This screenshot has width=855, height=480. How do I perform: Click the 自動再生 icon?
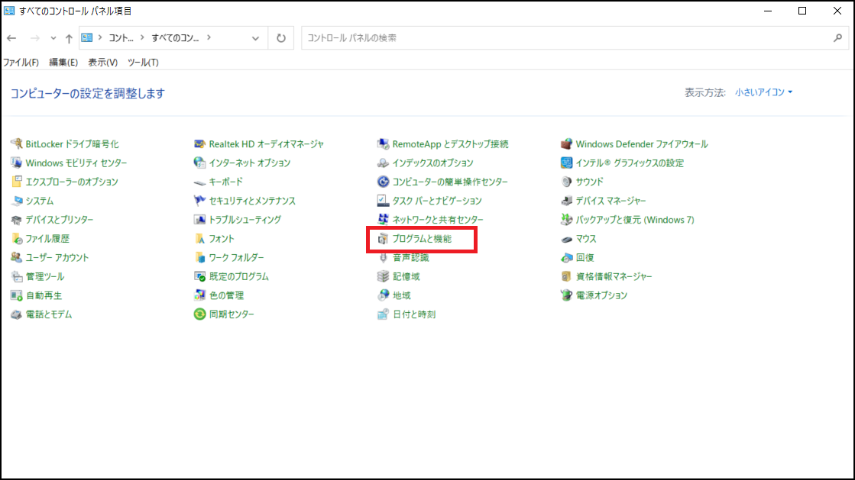click(16, 295)
